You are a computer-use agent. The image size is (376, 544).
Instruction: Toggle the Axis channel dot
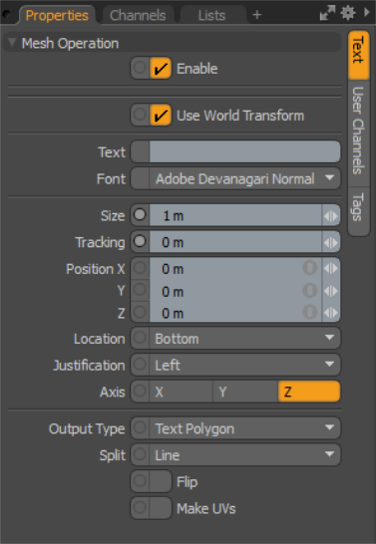point(140,391)
